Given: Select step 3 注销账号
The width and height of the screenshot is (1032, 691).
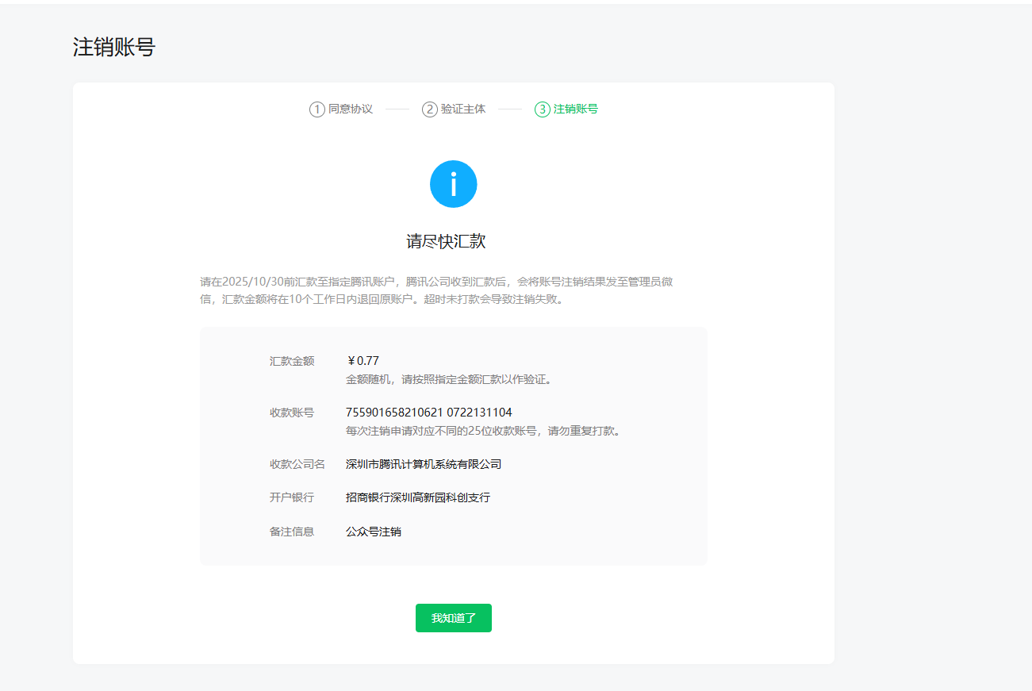Looking at the screenshot, I should point(566,109).
